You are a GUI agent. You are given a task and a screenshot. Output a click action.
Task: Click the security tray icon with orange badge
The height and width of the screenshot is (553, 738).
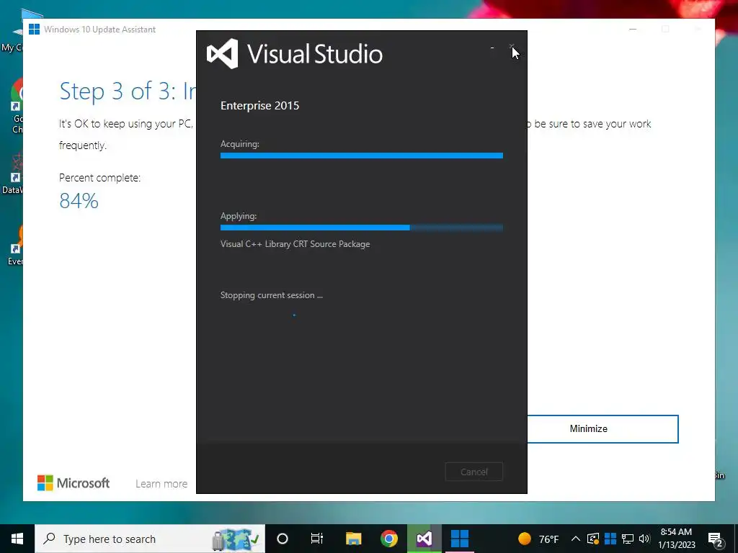click(x=593, y=539)
